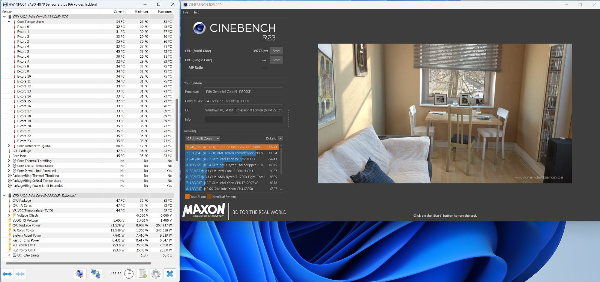The image size is (600, 282).
Task: Click the ranking list scroll-up arrow
Action: (281, 146)
